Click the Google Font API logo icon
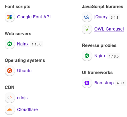The width and height of the screenshot is (127, 117). 10,17
